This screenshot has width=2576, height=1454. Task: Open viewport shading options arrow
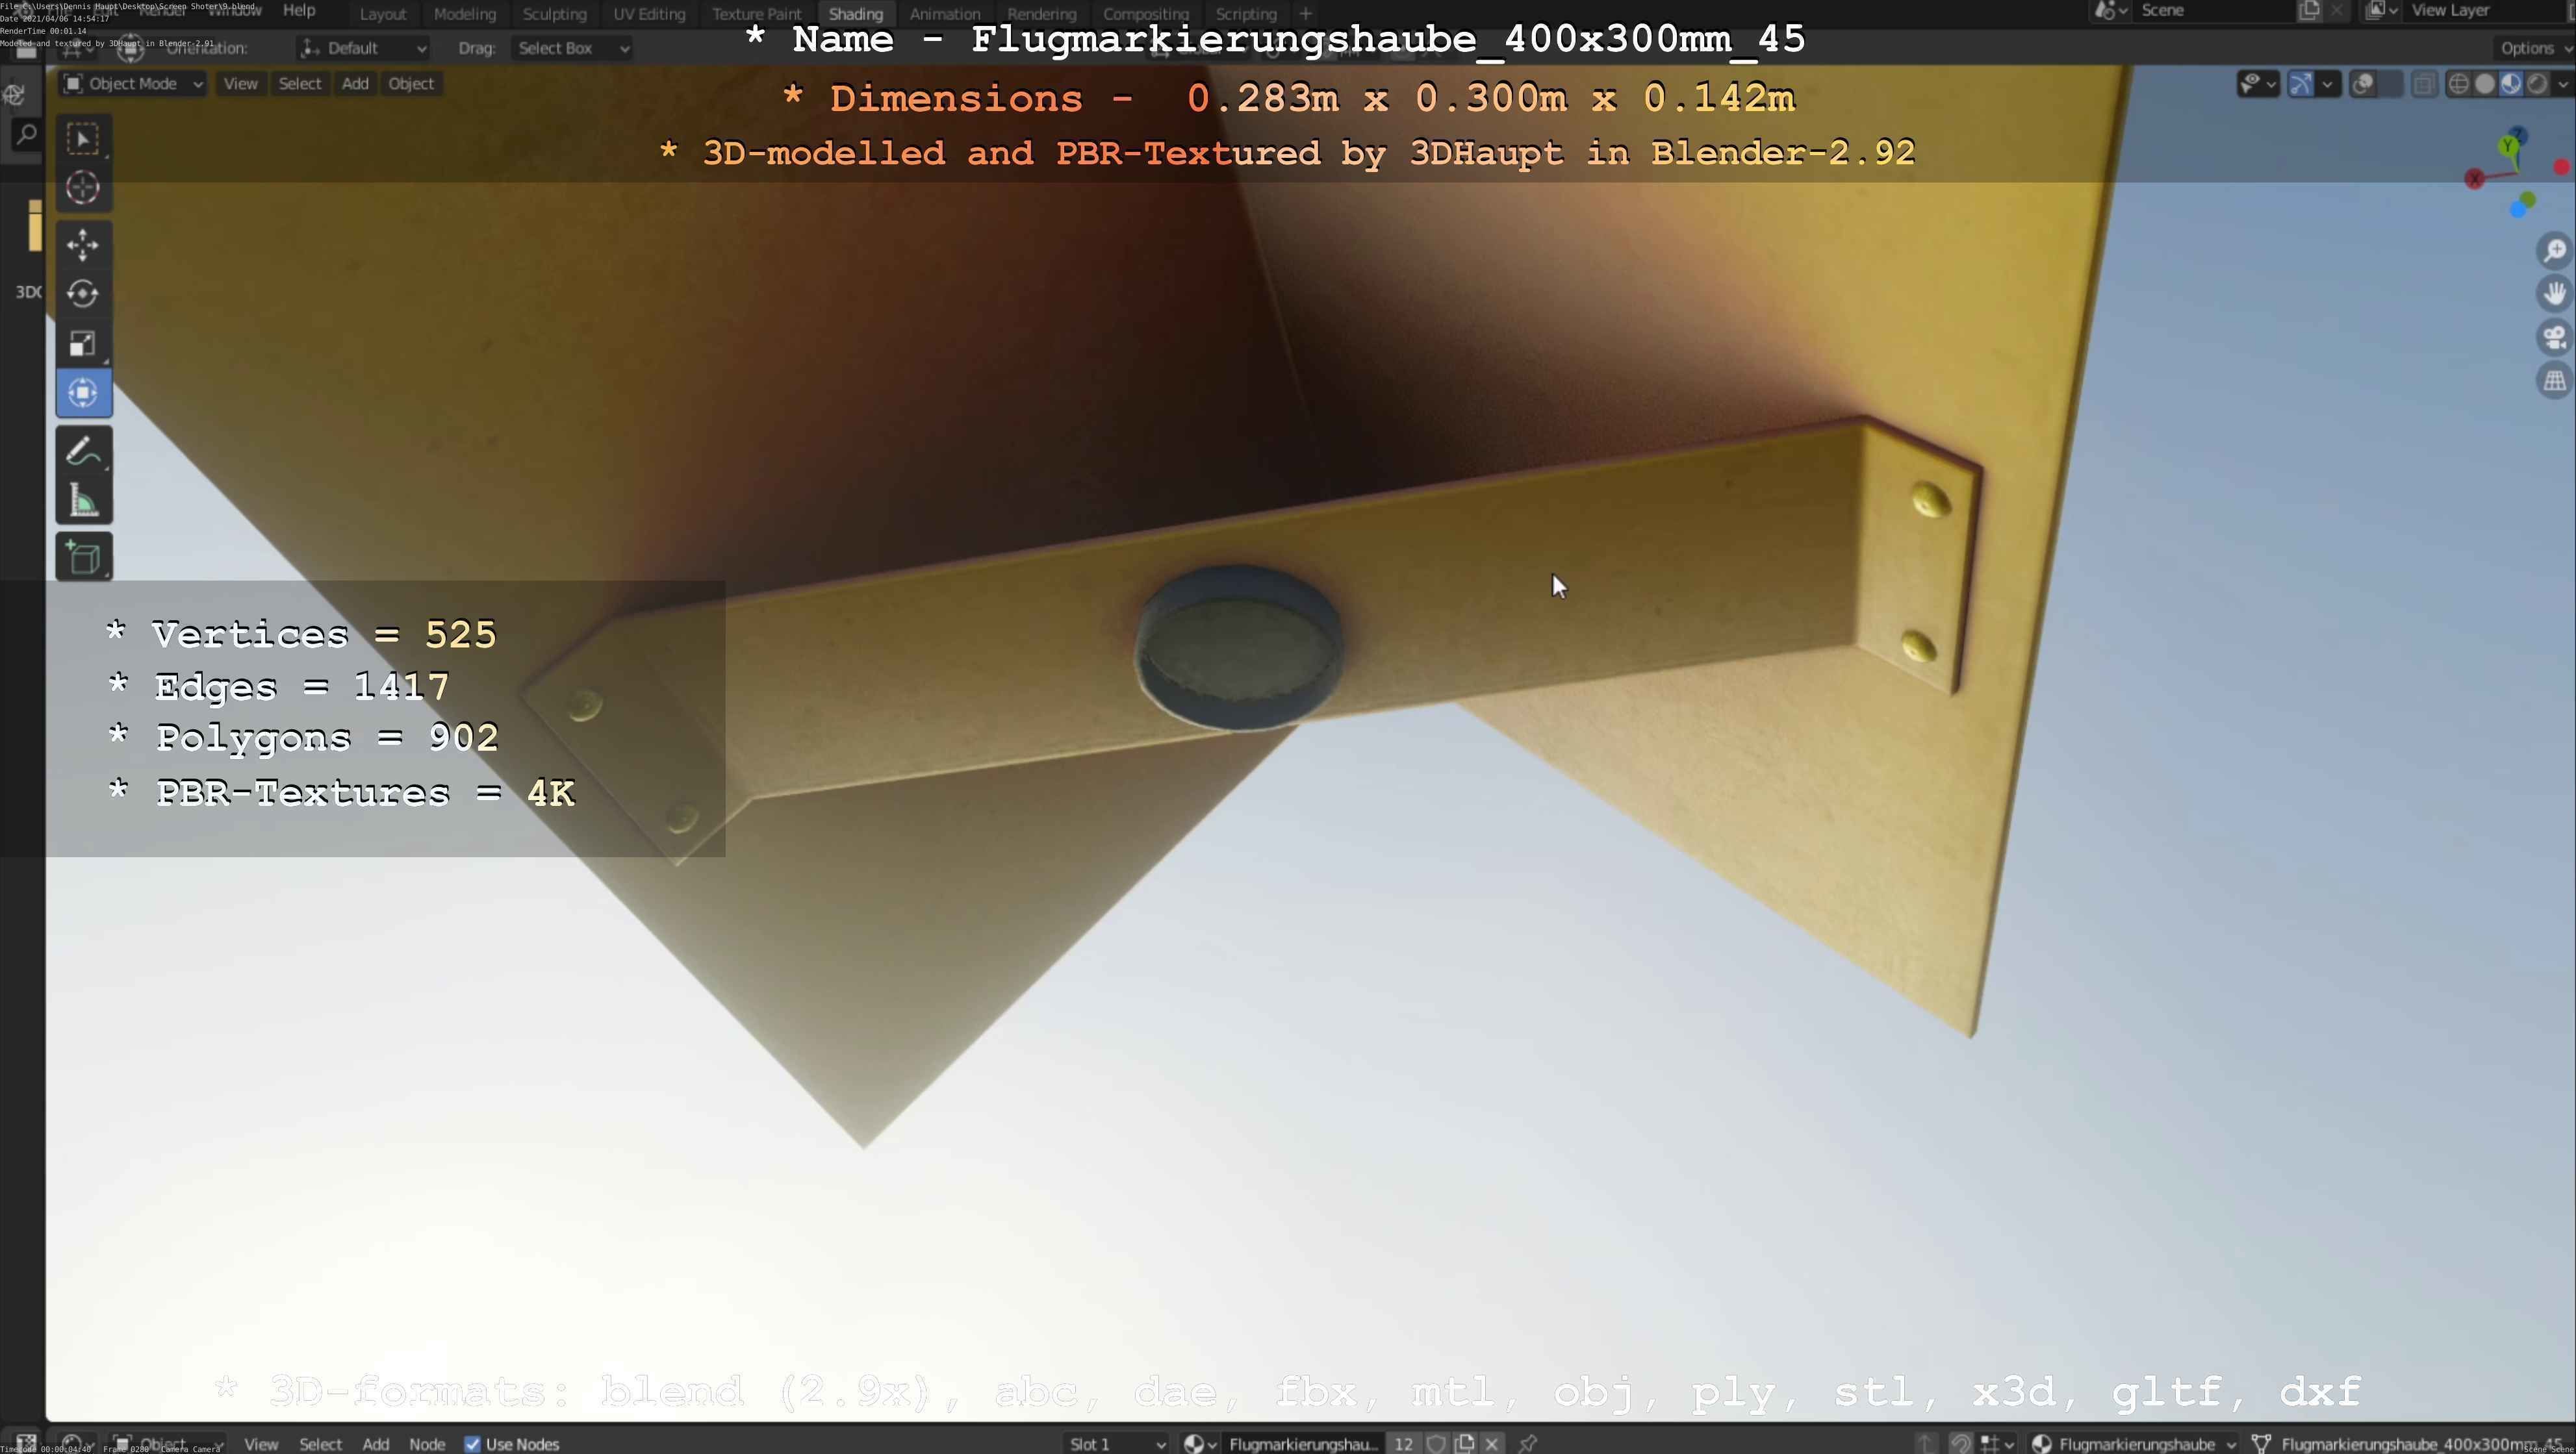pyautogui.click(x=2563, y=84)
